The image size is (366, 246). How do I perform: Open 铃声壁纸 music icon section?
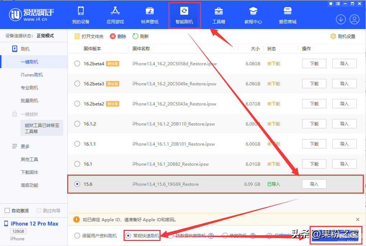point(149,11)
